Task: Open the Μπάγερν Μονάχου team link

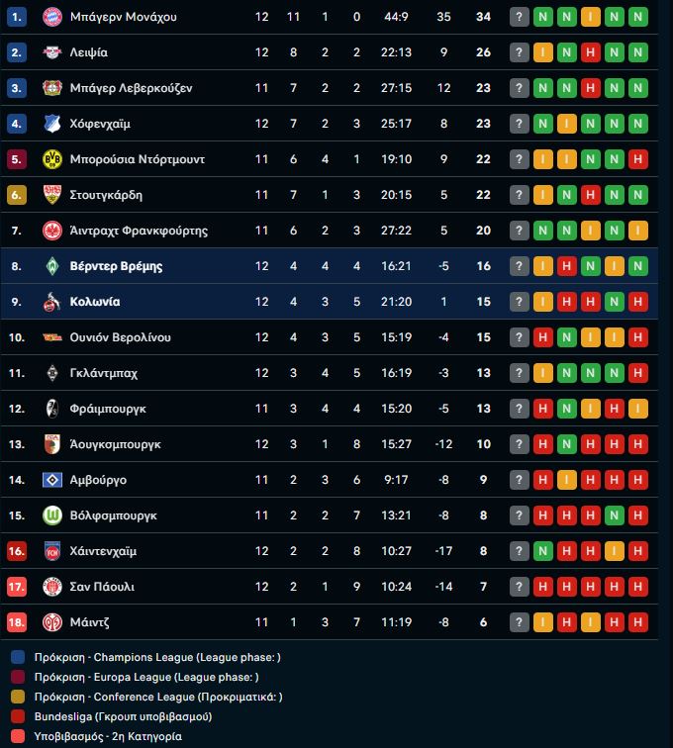Action: [x=124, y=17]
